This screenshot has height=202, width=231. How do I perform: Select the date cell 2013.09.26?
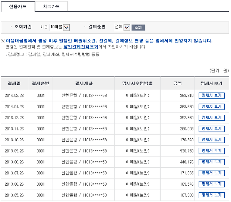click(x=14, y=151)
